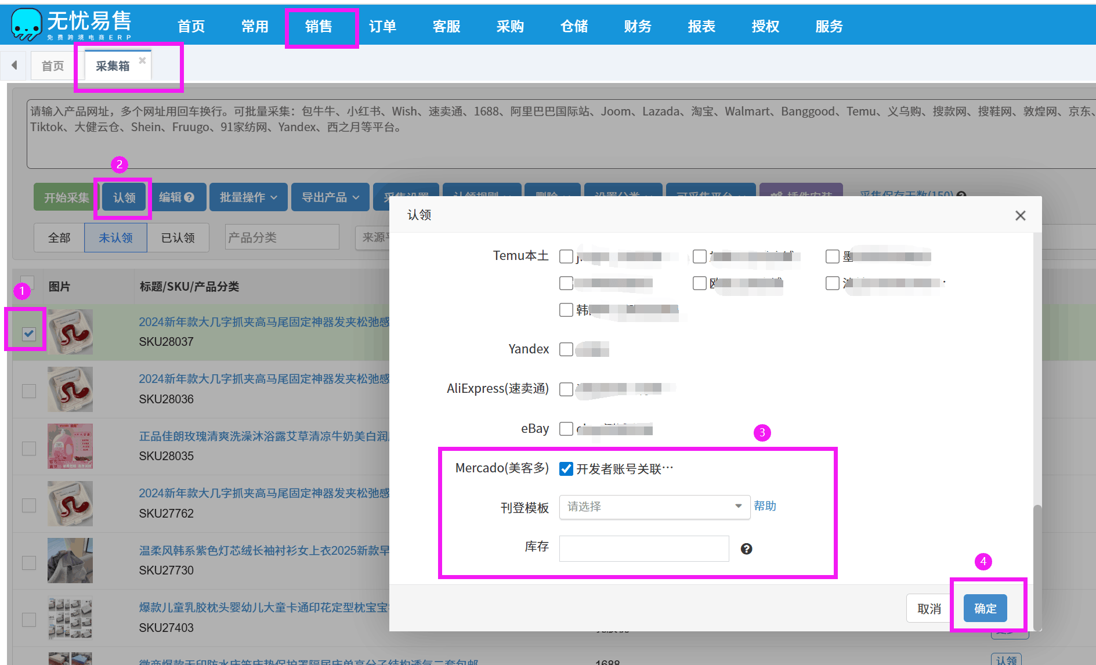Click the back arrow left of the tab bar
Viewport: 1096px width, 665px height.
tap(14, 65)
